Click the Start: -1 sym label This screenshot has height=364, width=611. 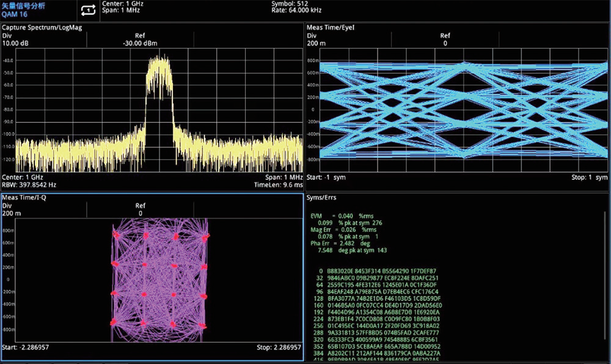[x=326, y=177]
